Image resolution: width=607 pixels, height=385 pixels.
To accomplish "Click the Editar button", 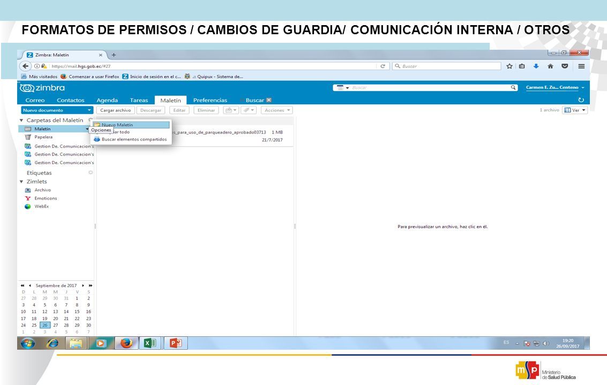I will [x=179, y=110].
